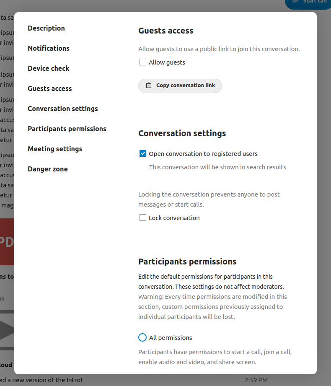Open the Danger zone section
Viewport: 331px width, 386px height.
[x=48, y=169]
